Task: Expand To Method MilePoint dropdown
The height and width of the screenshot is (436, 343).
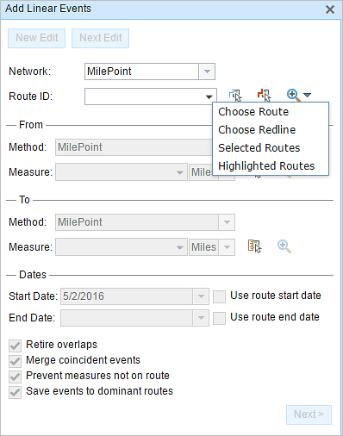Action: 227,222
